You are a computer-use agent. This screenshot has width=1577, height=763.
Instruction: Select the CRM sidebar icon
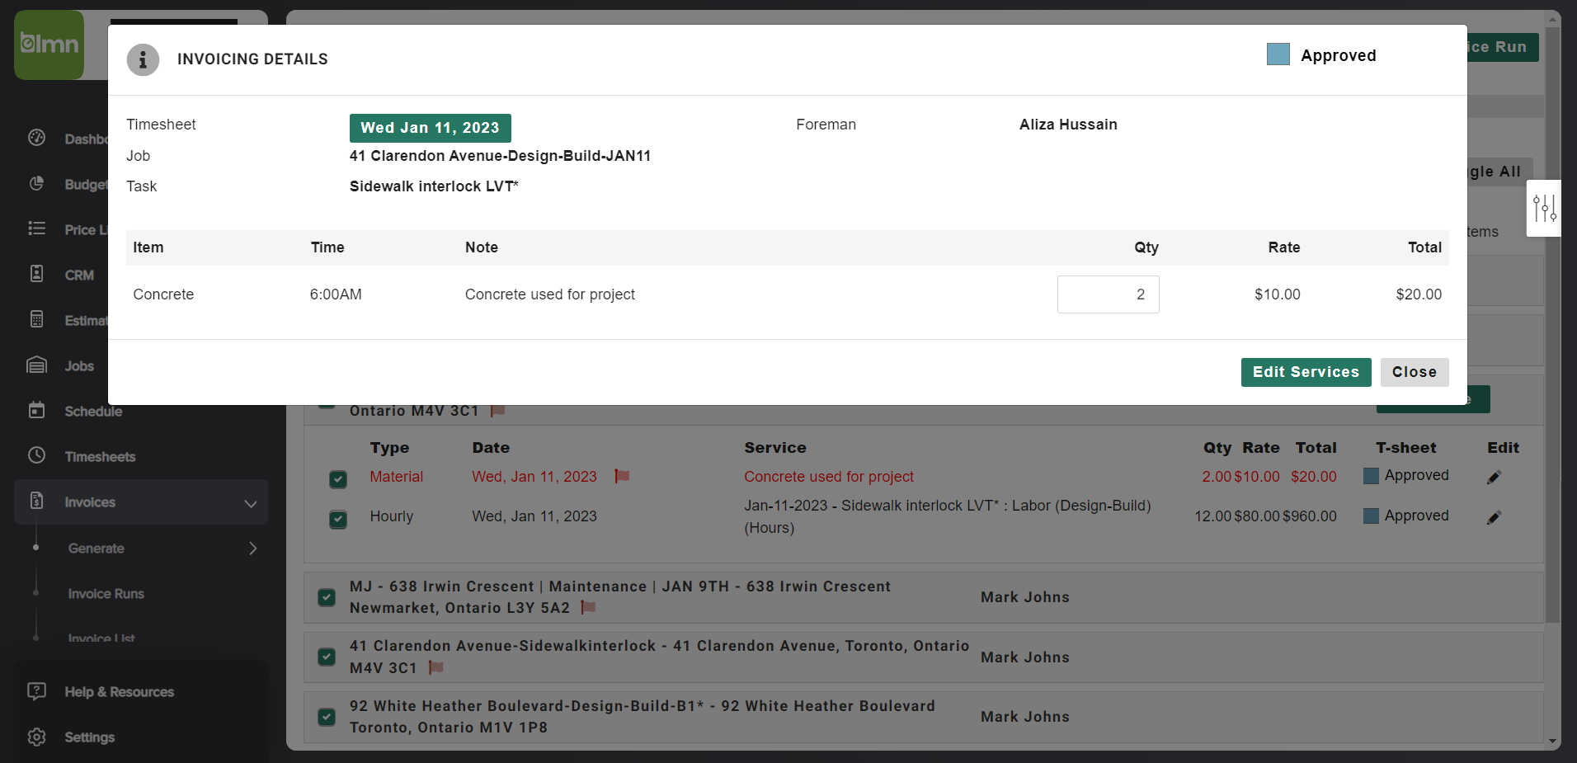tap(37, 274)
